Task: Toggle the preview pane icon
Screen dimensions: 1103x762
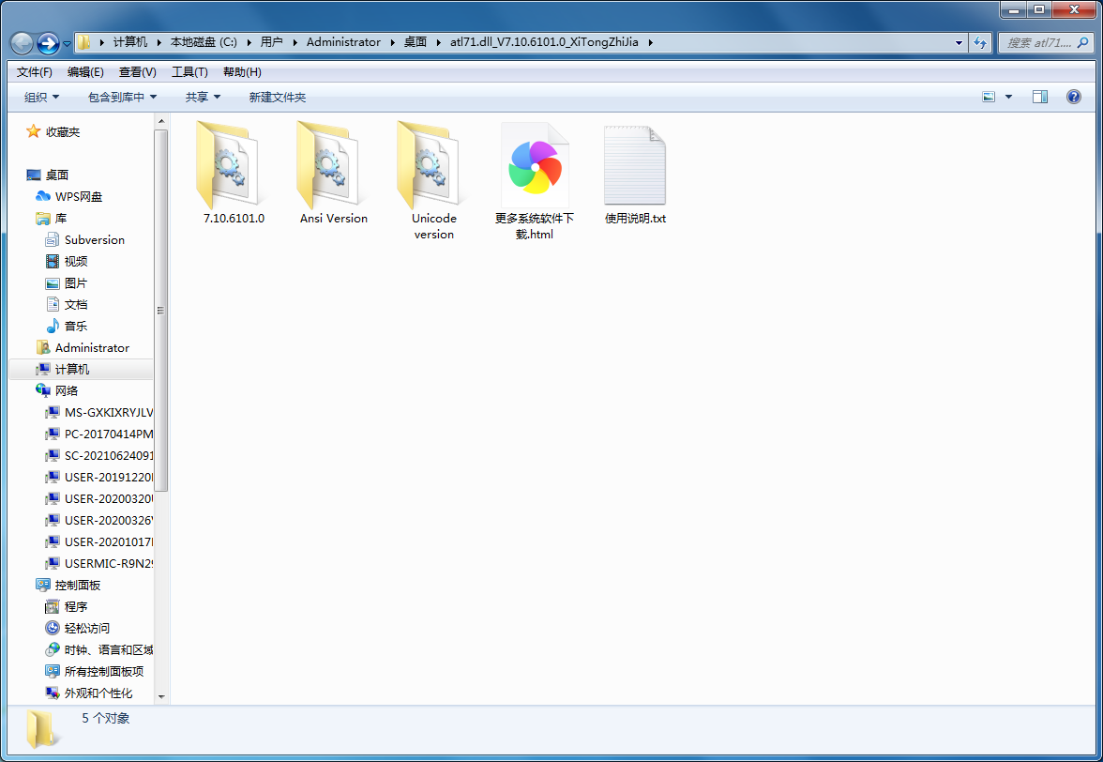Action: pyautogui.click(x=1039, y=97)
